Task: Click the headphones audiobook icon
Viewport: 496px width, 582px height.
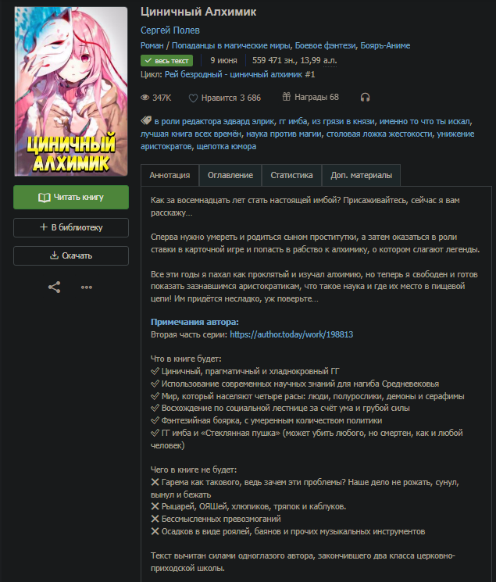Action: coord(365,98)
